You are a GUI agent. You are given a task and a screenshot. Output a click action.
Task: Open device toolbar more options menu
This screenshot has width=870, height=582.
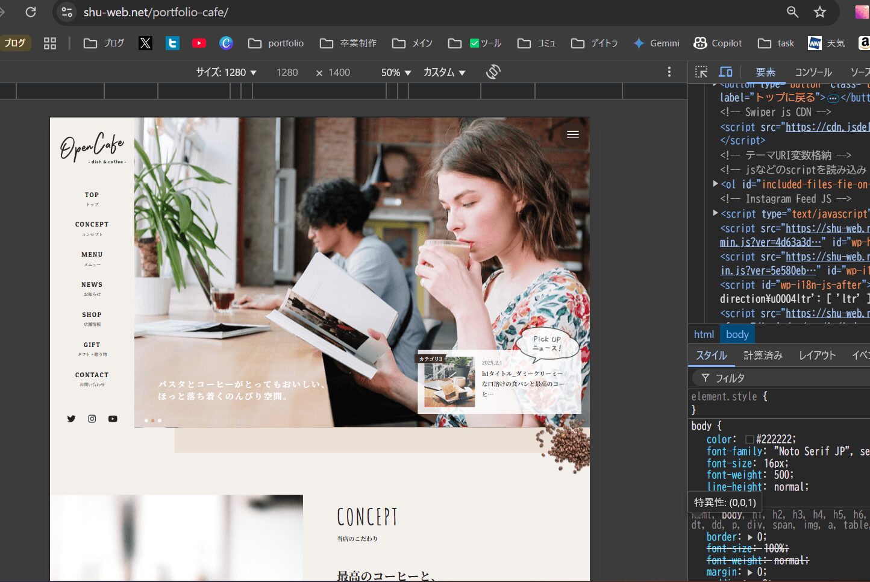[669, 72]
